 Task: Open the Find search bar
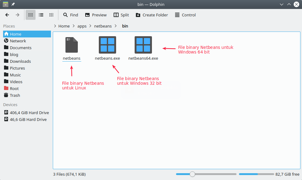tap(70, 15)
